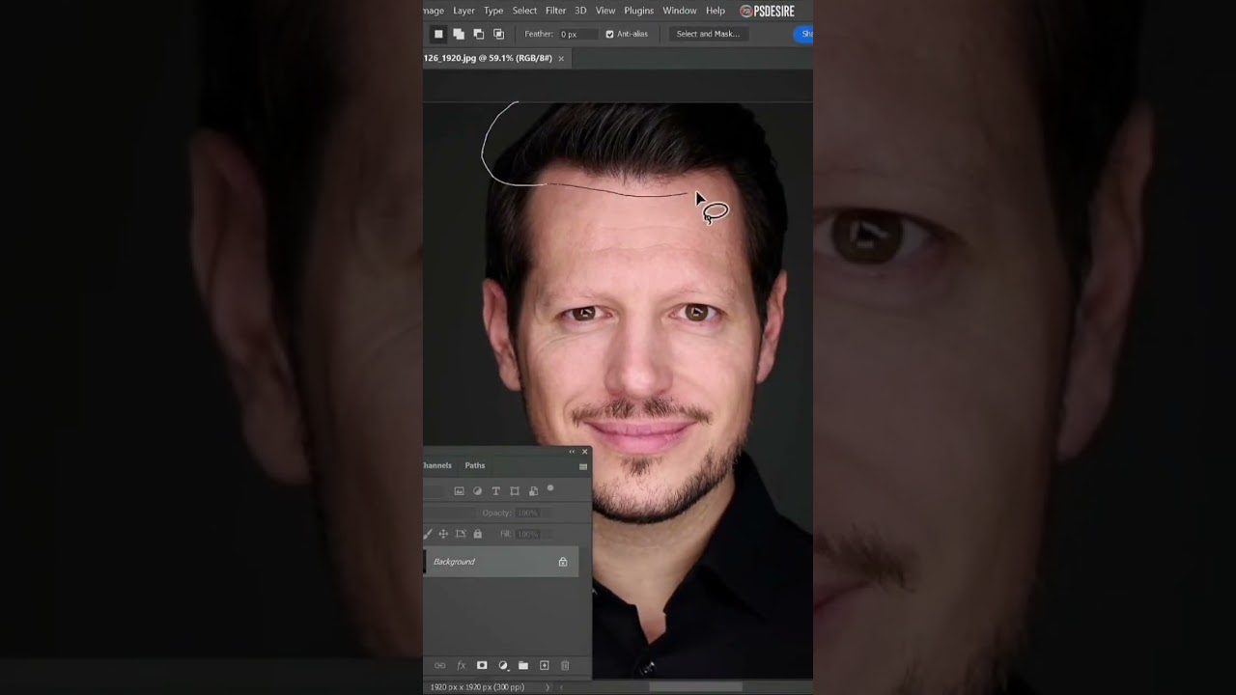Toggle the Anti-alias checkbox

(x=609, y=34)
